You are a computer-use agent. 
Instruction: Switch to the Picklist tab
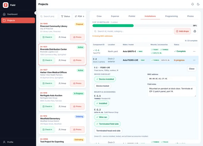click(132, 16)
